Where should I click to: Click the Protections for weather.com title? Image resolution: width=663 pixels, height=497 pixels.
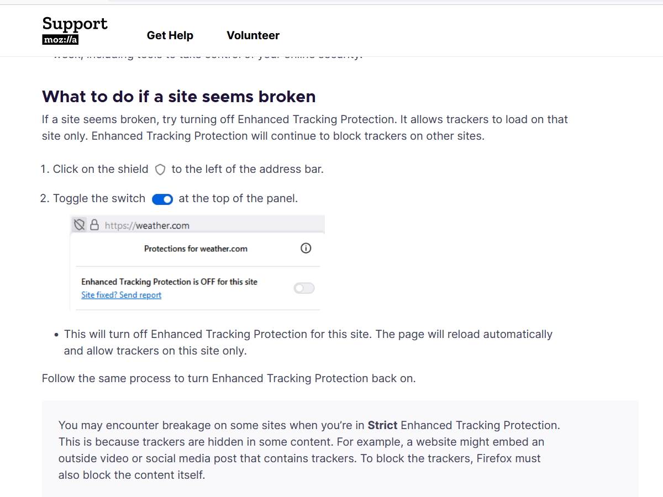tap(196, 248)
